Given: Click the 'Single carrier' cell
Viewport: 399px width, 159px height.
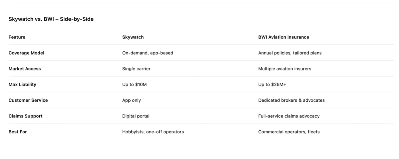Looking at the screenshot, I should 136,69.
